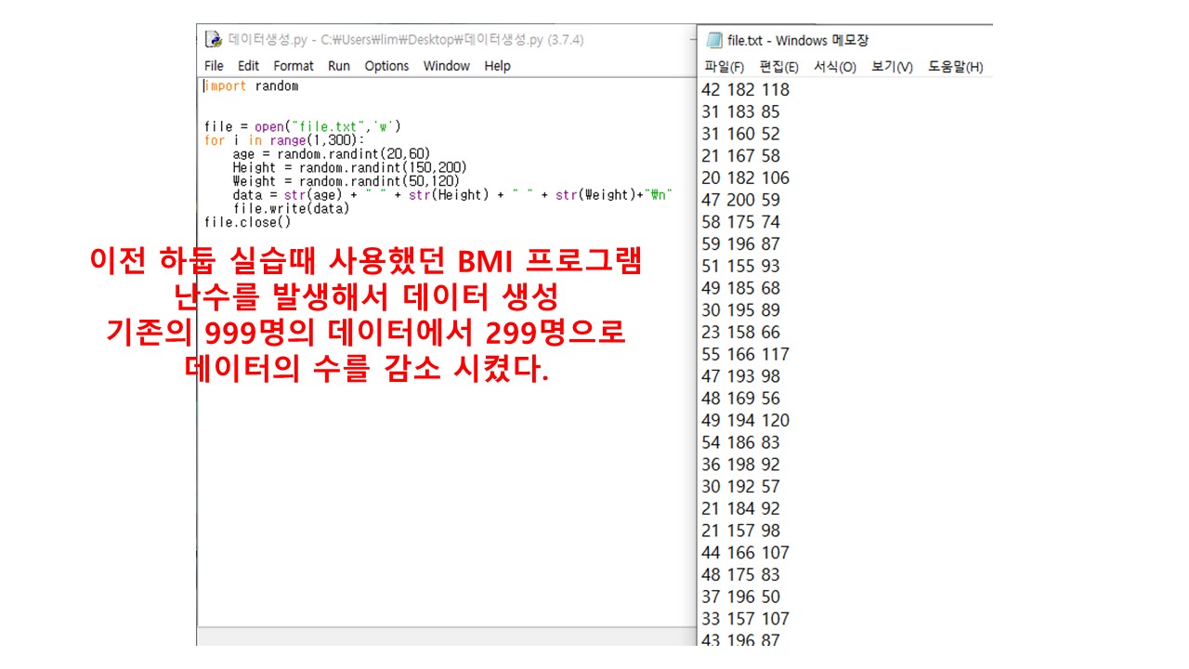
Task: Click Notepad row '51 155 93'
Action: pyautogui.click(x=740, y=266)
